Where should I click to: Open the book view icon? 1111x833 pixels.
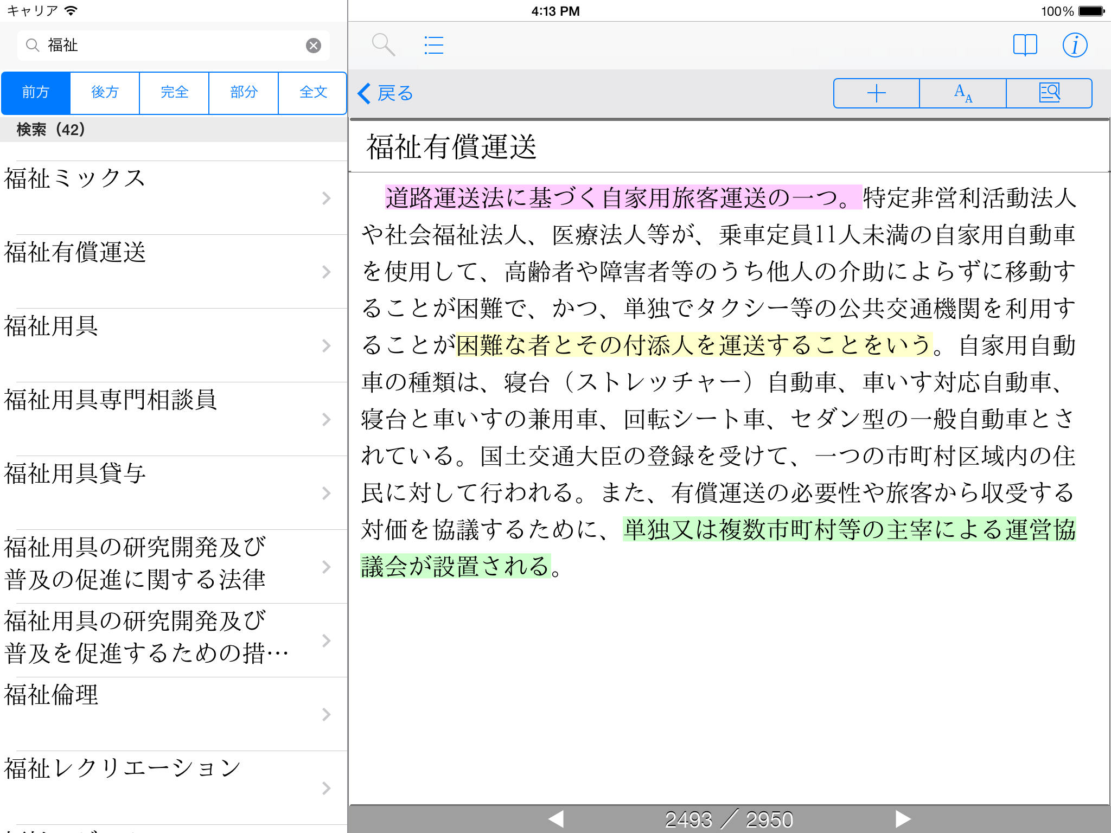click(x=1025, y=45)
